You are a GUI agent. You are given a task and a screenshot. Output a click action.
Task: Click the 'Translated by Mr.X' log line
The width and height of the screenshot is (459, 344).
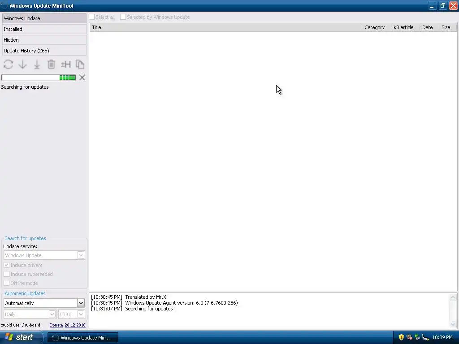(129, 297)
